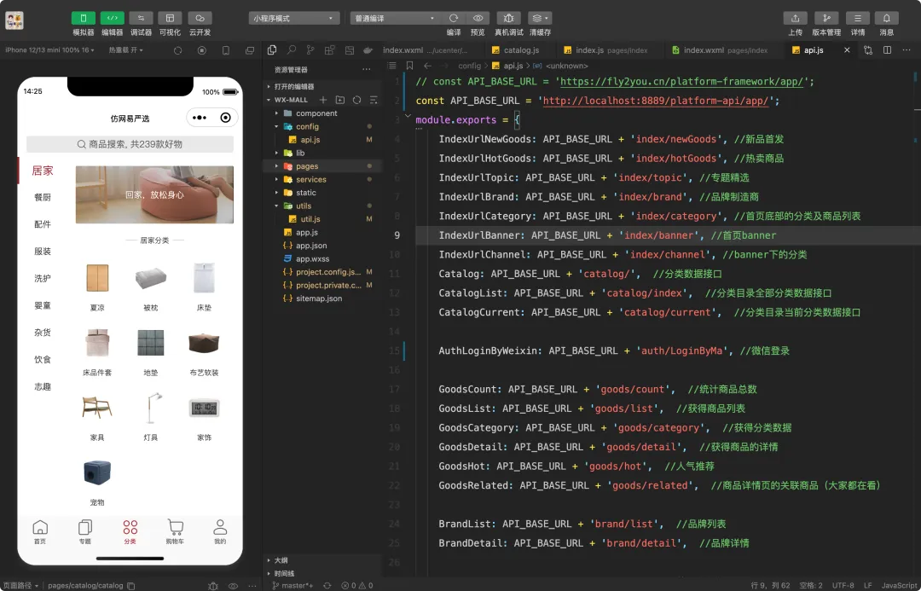Tap the 灯具 product thumbnail
921x591 pixels.
coord(151,408)
